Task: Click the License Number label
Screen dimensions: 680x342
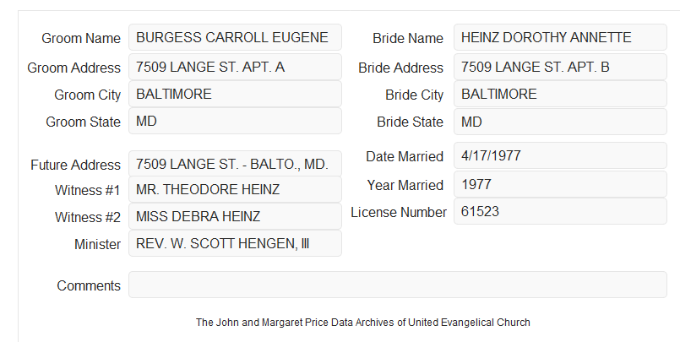Action: pos(399,213)
